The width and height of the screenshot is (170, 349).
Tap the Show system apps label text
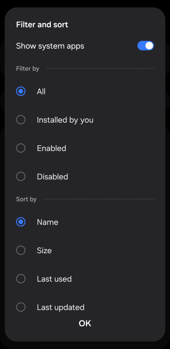[50, 46]
